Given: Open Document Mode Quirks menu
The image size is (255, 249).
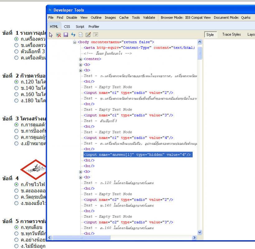Looking at the screenshot, I should coord(232,17).
